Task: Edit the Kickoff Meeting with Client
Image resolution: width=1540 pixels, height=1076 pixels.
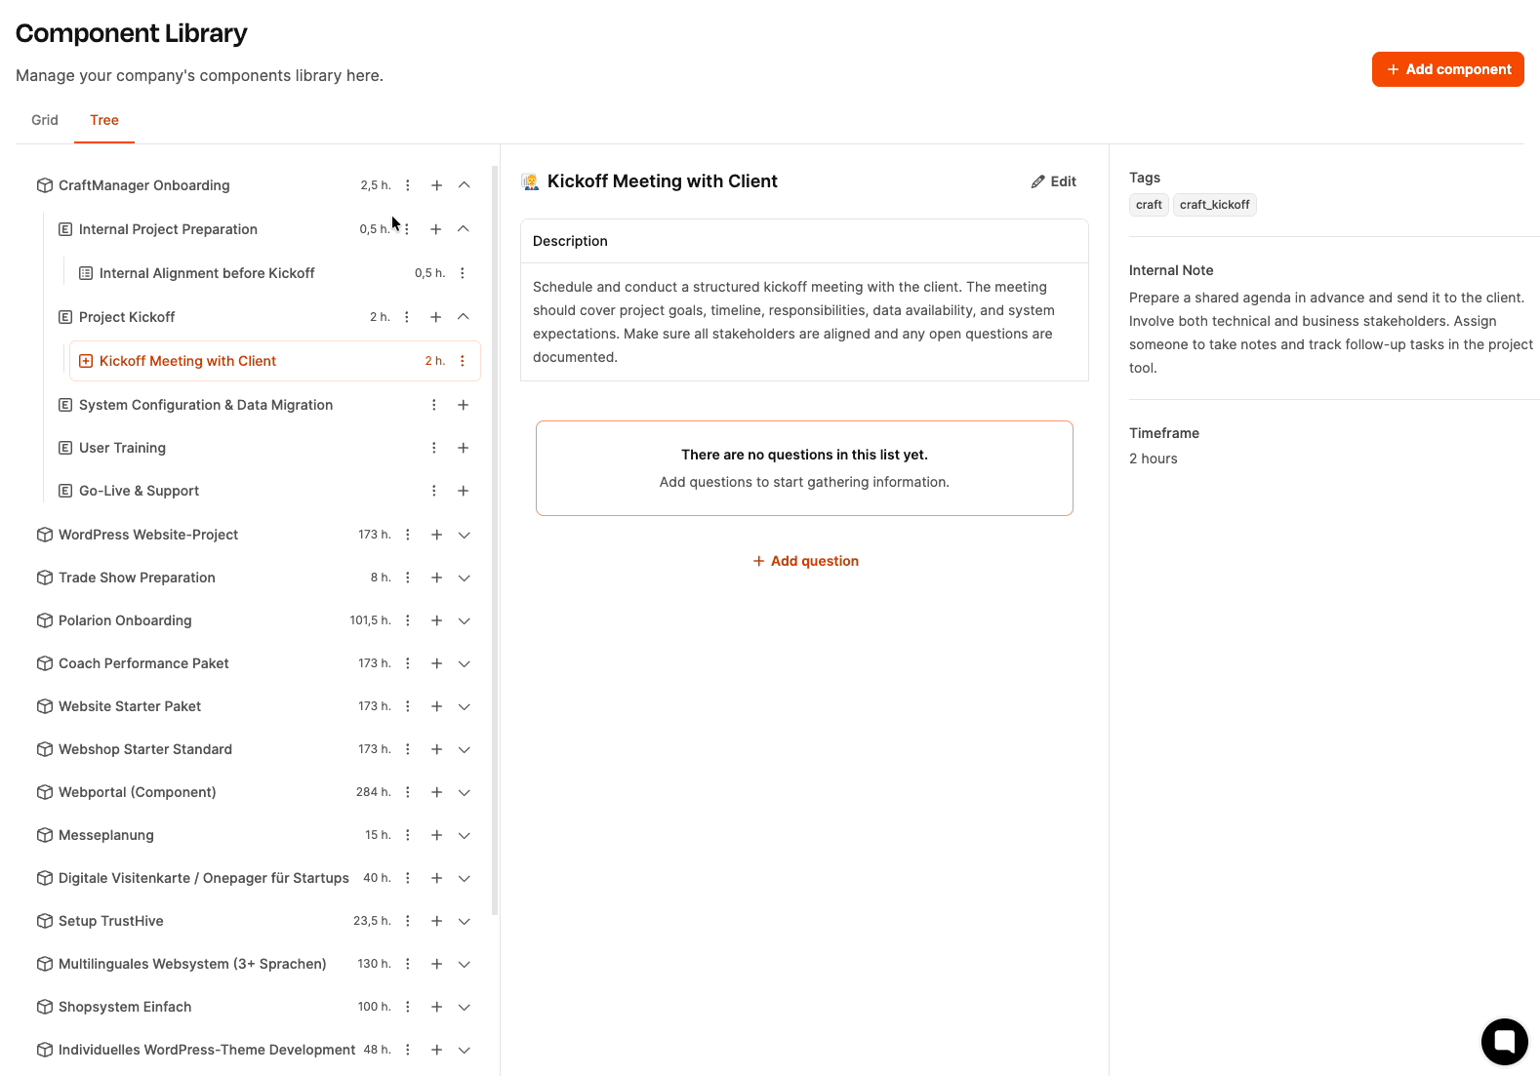Action: pos(1054,181)
